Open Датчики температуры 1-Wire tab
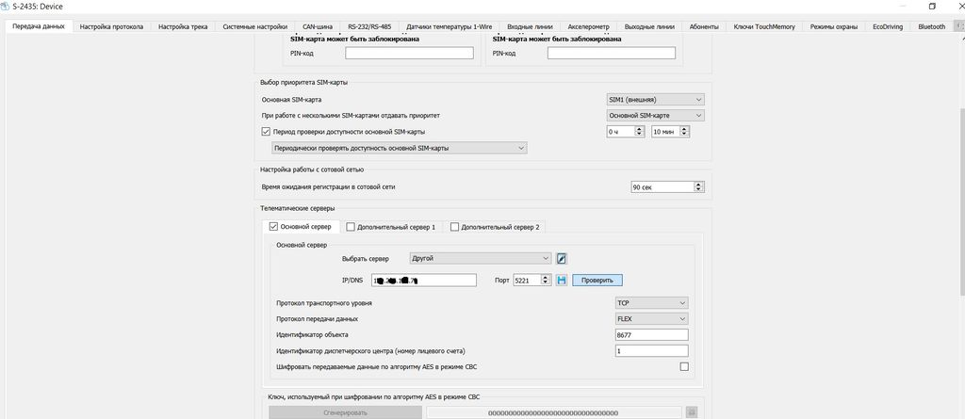 (450, 26)
